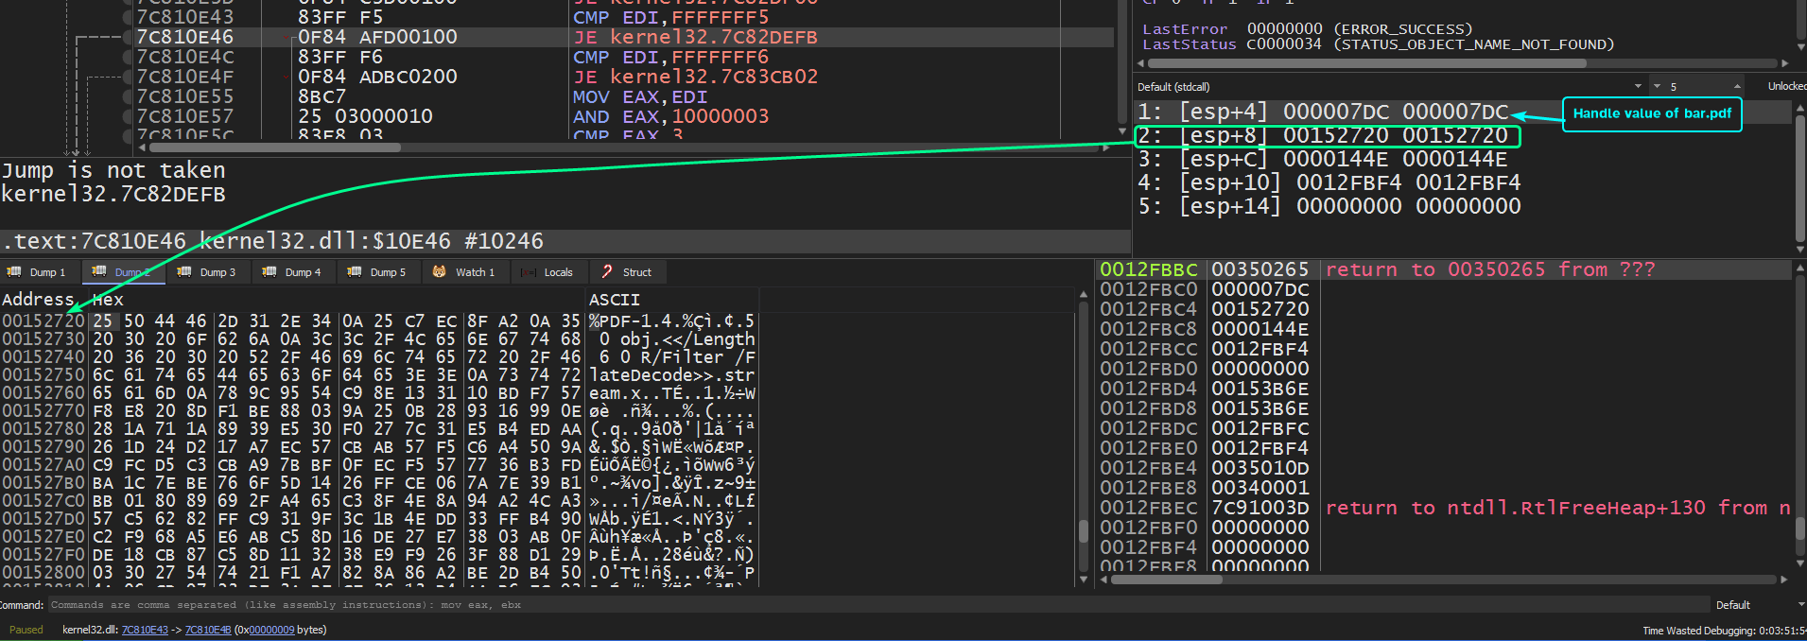Click the Watch 1 tab icon

[x=440, y=272]
